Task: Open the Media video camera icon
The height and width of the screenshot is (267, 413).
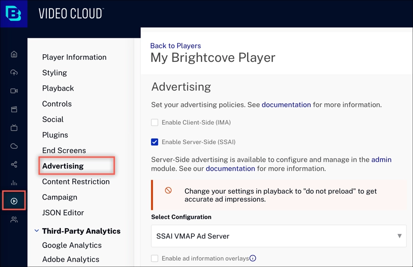Action: (14, 91)
